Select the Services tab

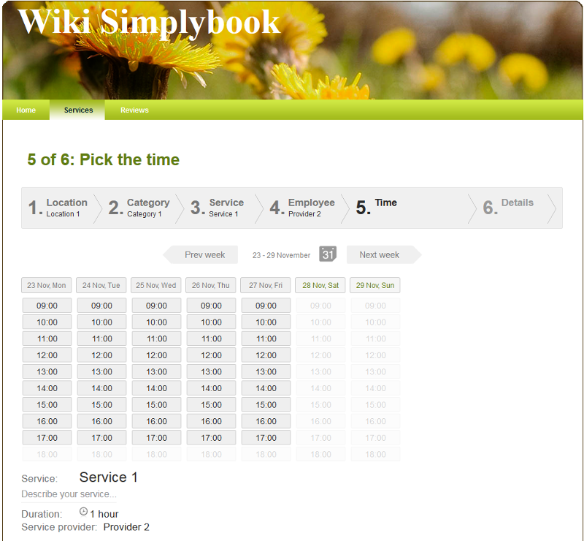pyautogui.click(x=78, y=110)
